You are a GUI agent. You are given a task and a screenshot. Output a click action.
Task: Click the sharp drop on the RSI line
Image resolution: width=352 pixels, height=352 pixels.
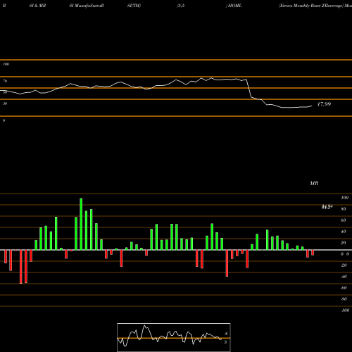coord(249,89)
